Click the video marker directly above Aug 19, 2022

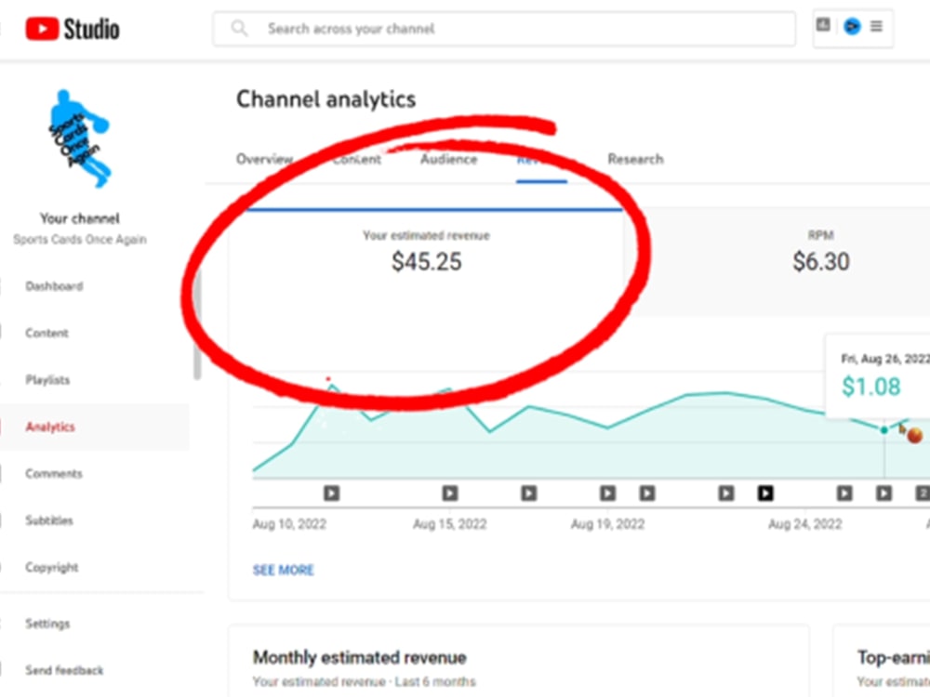608,493
